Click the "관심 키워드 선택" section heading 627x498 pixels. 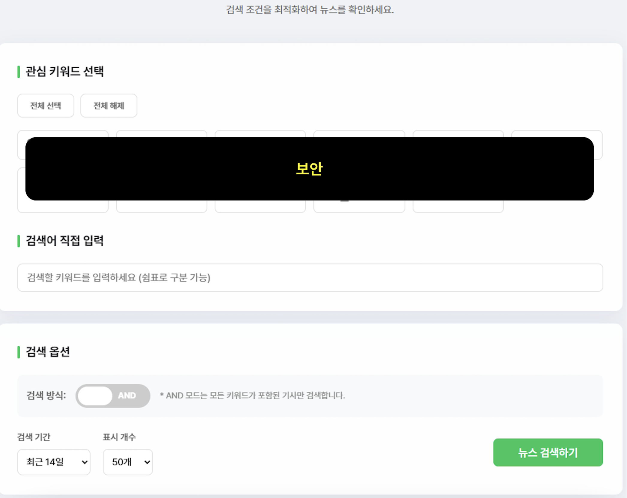coord(64,72)
